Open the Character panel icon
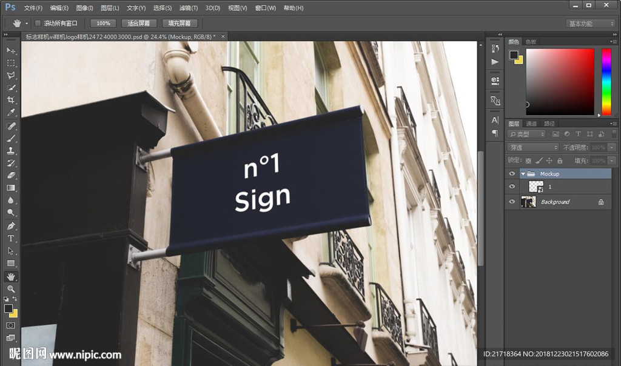The image size is (621, 366). (x=495, y=120)
